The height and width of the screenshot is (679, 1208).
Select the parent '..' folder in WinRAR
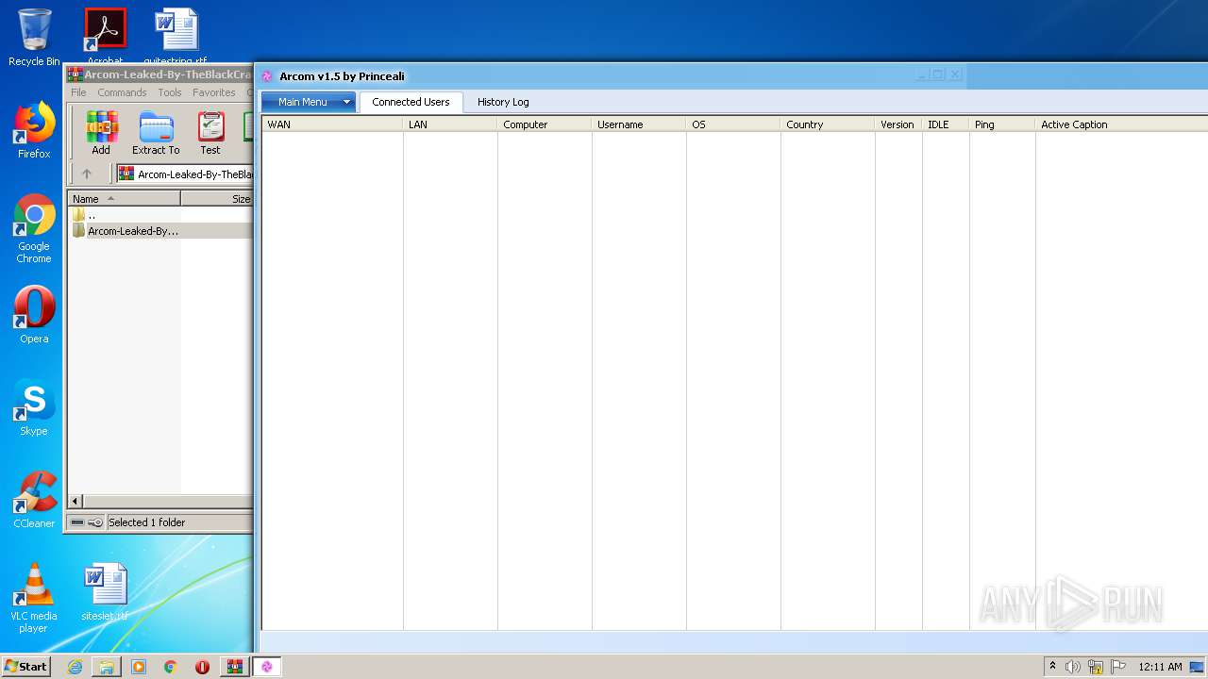coord(85,215)
